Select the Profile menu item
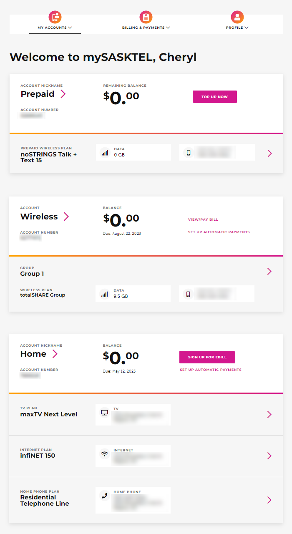 click(x=237, y=27)
